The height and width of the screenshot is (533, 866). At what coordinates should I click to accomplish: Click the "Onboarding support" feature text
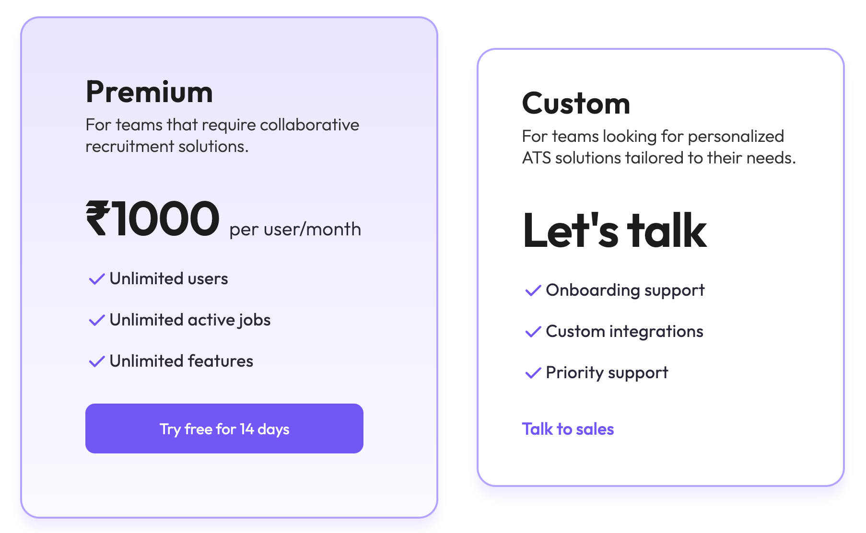[x=625, y=290]
